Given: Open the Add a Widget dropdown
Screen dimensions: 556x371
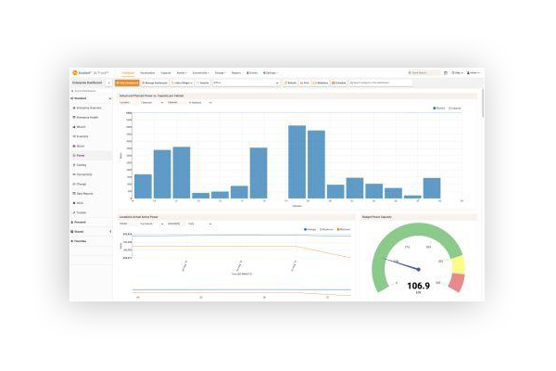Looking at the screenshot, I should point(182,83).
